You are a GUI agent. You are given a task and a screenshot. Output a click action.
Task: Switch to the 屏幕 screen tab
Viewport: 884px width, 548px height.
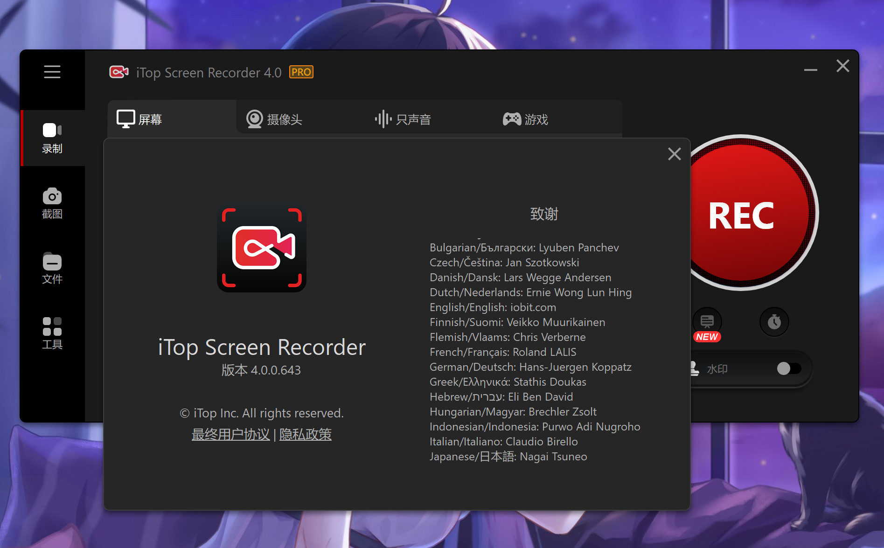click(x=172, y=119)
